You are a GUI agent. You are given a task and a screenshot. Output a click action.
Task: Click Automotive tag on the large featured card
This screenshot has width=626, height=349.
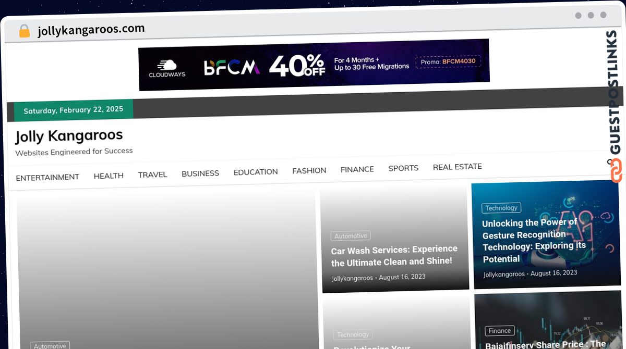click(50, 346)
